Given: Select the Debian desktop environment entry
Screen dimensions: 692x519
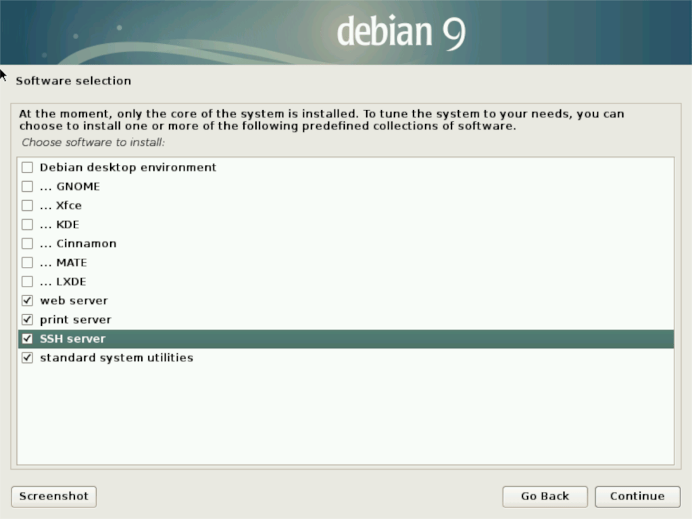Looking at the screenshot, I should click(x=128, y=167).
